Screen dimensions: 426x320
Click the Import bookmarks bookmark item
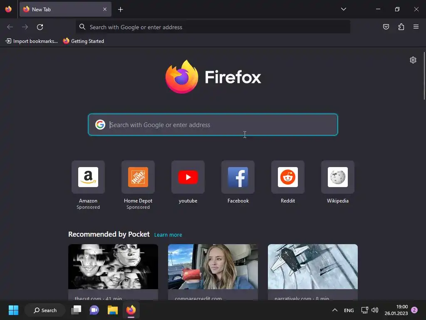(32, 41)
